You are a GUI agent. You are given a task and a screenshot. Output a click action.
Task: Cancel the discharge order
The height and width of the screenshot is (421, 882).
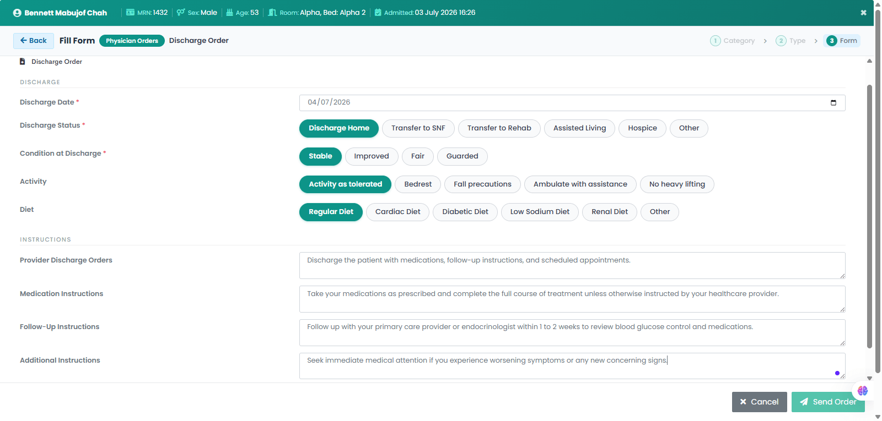(x=760, y=402)
